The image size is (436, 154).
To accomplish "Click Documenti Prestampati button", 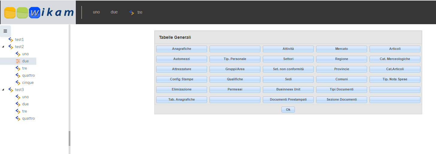I will (288, 100).
